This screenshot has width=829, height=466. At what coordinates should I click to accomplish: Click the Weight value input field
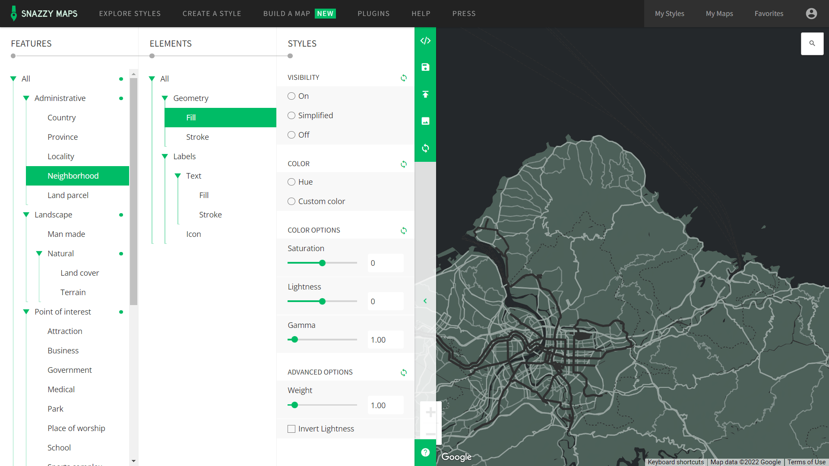[x=386, y=405]
